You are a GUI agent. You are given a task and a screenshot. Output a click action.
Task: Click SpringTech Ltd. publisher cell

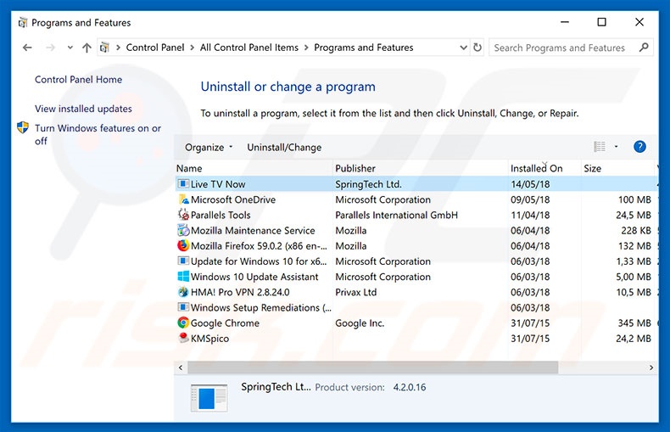pyautogui.click(x=368, y=184)
